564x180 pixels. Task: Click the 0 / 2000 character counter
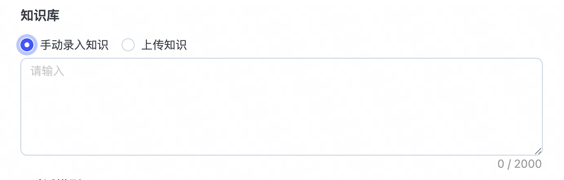tap(519, 164)
